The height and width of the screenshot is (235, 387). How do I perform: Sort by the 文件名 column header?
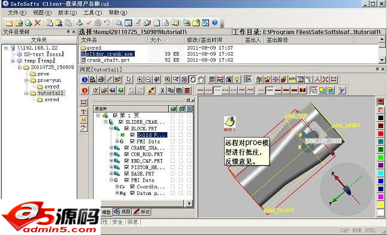pos(113,40)
